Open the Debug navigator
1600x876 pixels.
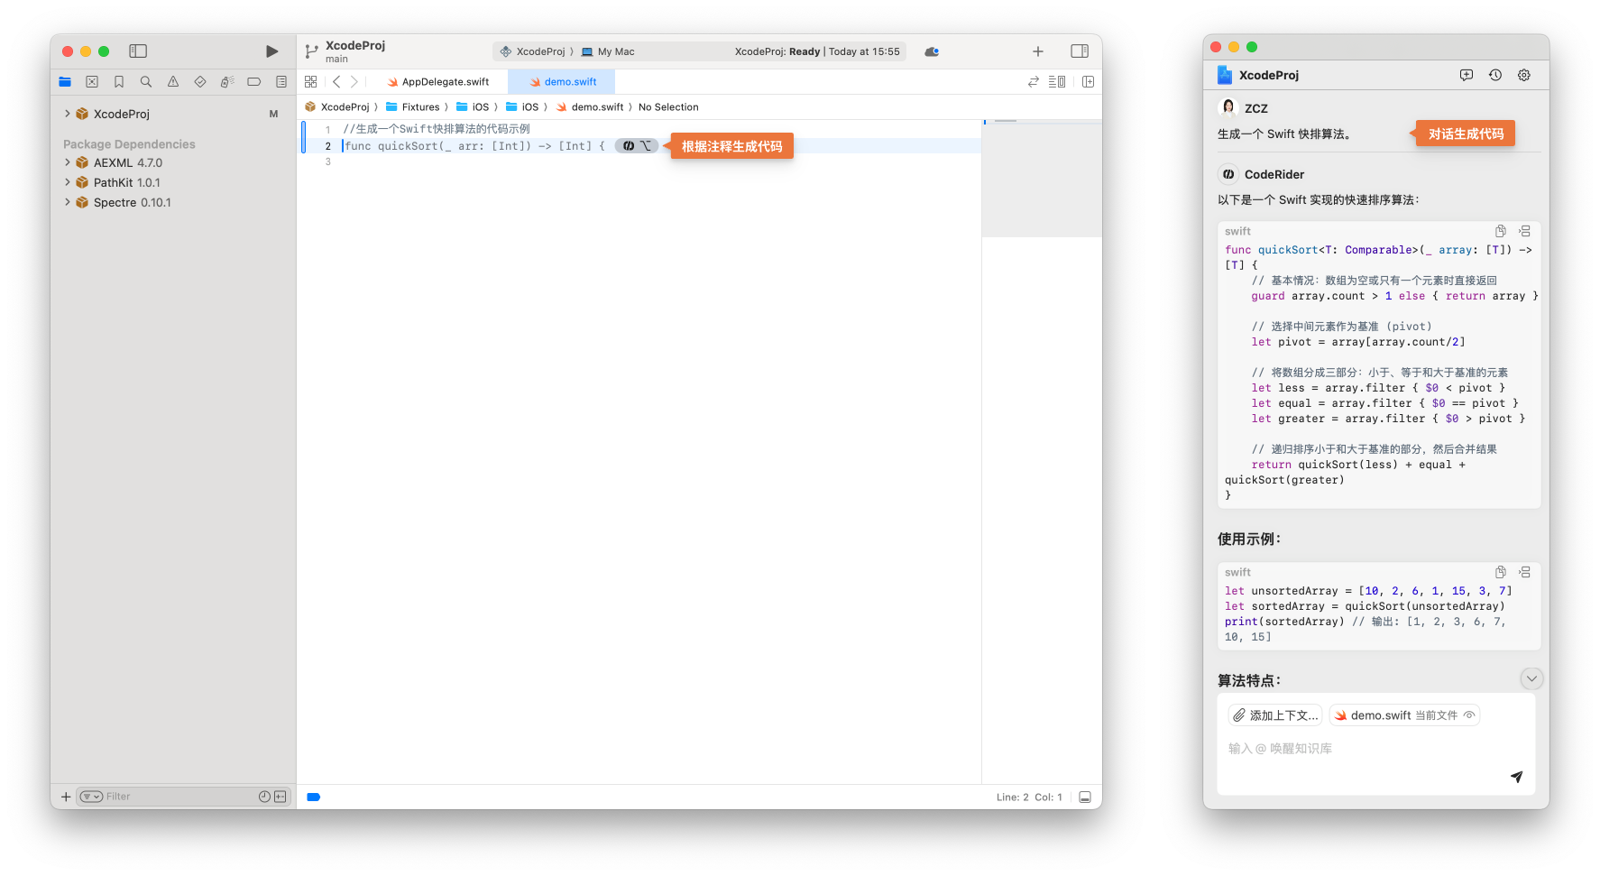coord(227,82)
